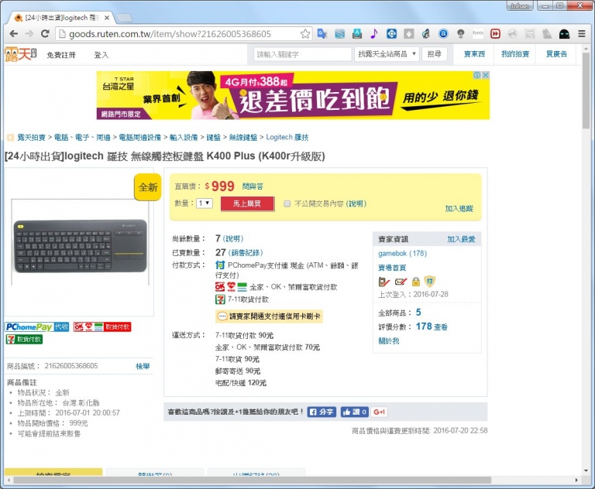Click 免費註冊 to register
The height and width of the screenshot is (489, 595).
(x=60, y=56)
